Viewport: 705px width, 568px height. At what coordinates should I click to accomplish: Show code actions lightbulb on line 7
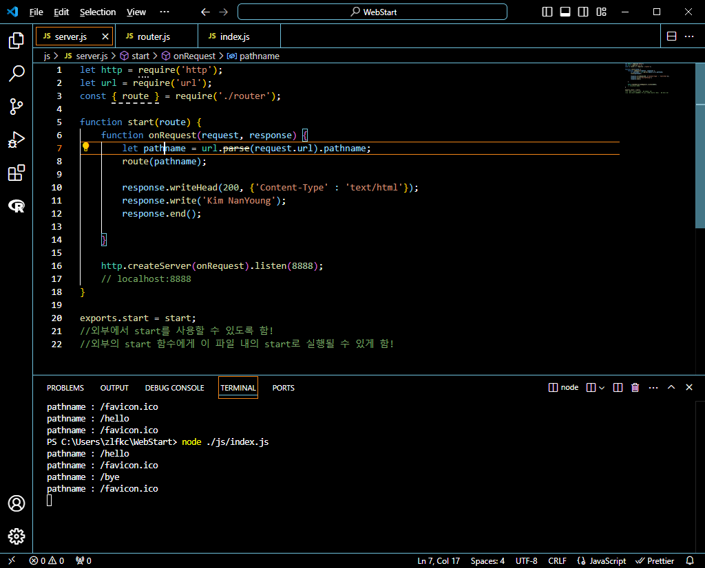85,147
